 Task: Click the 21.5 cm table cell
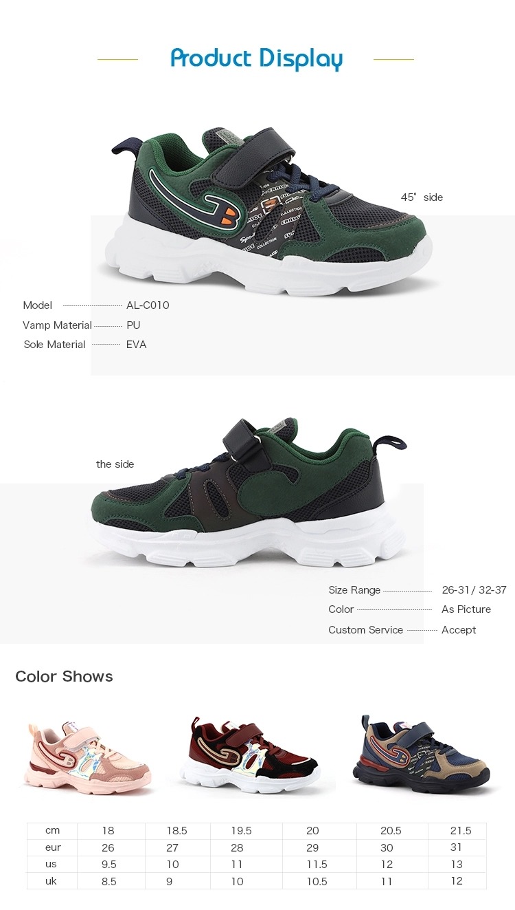(457, 831)
